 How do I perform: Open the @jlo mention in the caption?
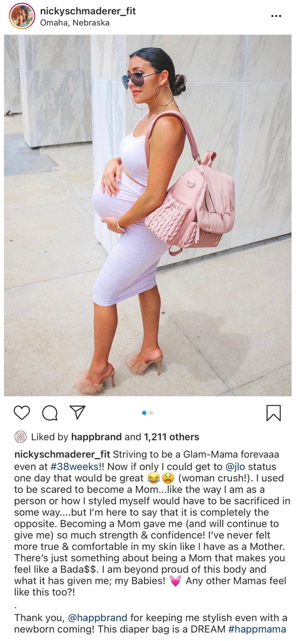(235, 466)
